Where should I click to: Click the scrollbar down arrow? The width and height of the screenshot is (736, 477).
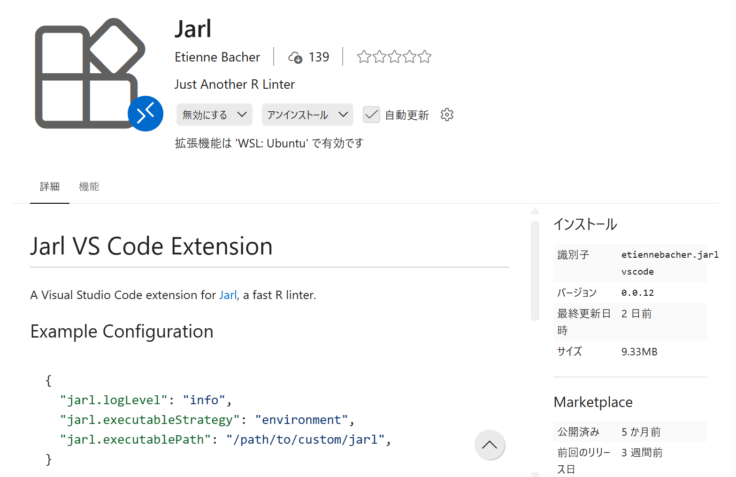click(535, 474)
